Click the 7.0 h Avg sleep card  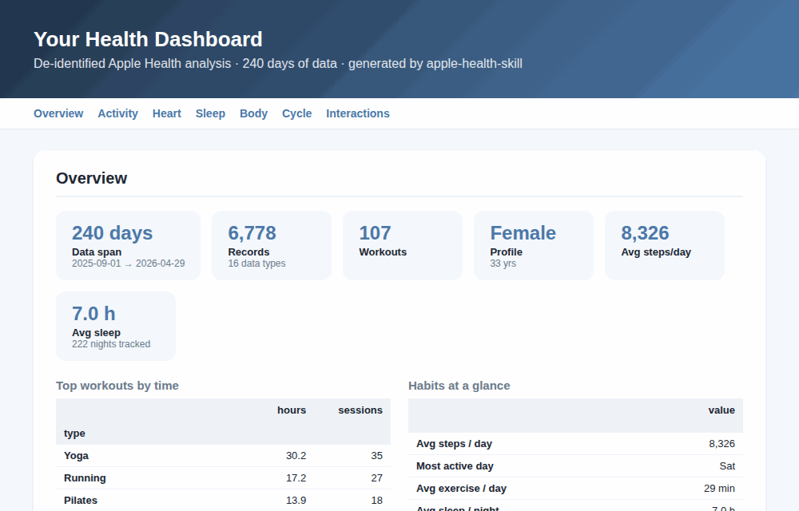pos(116,327)
